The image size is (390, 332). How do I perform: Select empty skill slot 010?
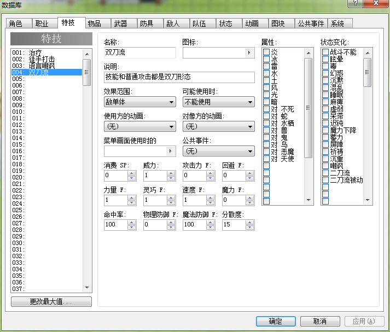tap(46, 112)
